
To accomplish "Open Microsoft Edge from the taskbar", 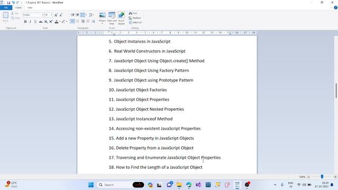I will 189,185.
